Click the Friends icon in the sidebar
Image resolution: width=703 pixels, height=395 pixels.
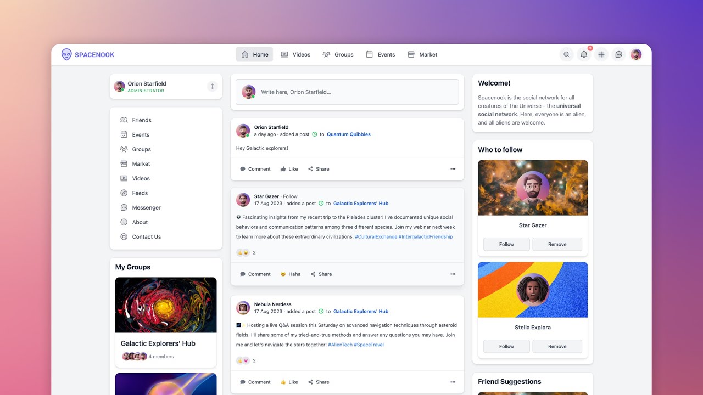click(x=124, y=120)
